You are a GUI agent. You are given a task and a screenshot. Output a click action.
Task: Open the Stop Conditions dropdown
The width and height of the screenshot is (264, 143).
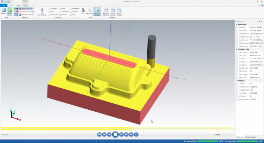tap(34, 8)
